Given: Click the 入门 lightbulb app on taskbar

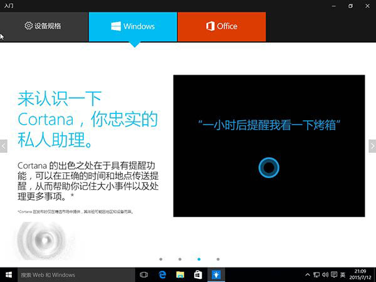Looking at the screenshot, I should [216, 275].
